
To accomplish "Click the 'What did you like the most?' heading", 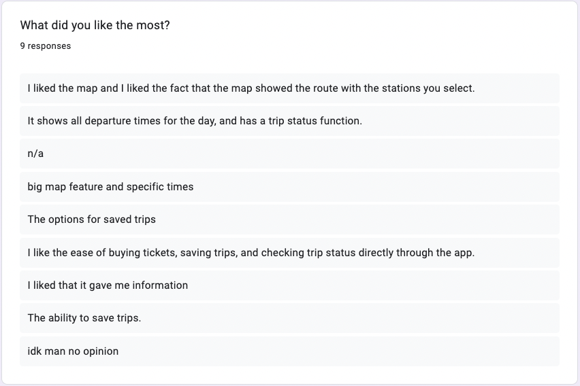I will coord(95,25).
